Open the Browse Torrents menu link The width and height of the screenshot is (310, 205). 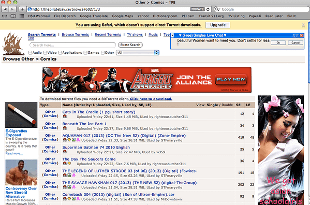tap(76, 34)
